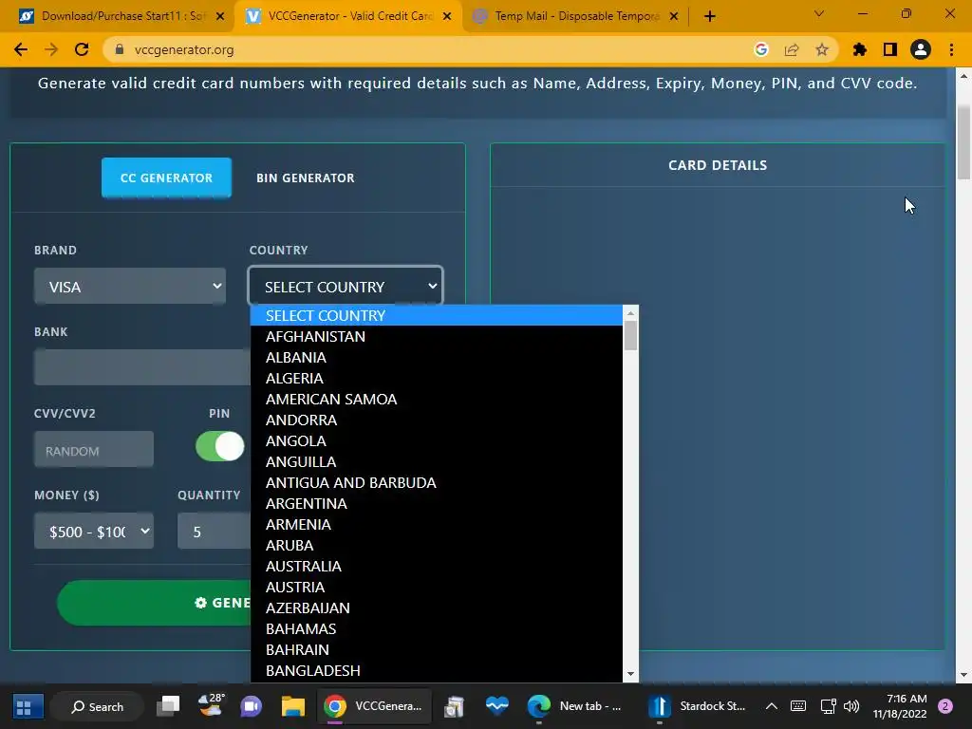Click the Google icon in the address bar
The height and width of the screenshot is (729, 972).
[761, 49]
